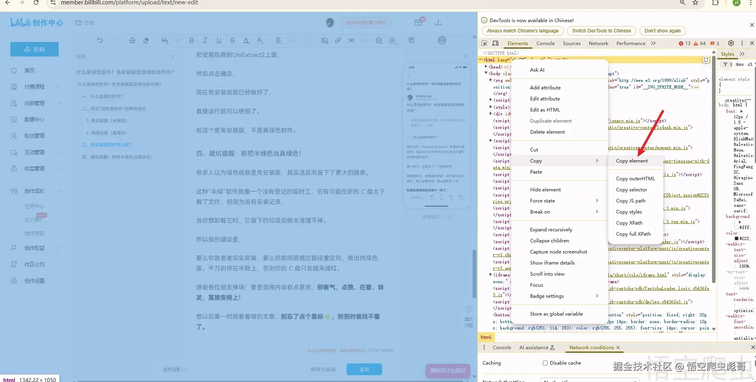The width and height of the screenshot is (756, 382).
Task: Open the 发布设置 dropdown
Action: (174, 369)
